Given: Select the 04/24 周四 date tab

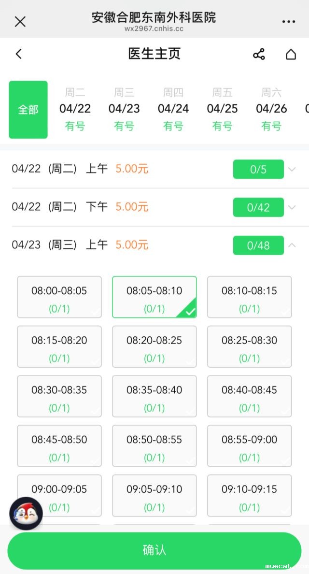Looking at the screenshot, I should (173, 110).
